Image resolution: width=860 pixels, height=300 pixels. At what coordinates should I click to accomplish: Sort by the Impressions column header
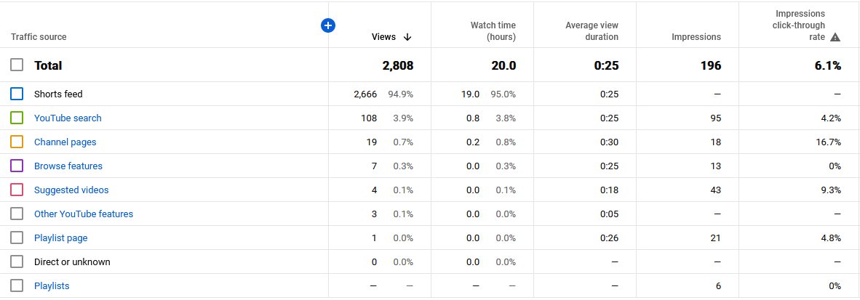click(x=696, y=37)
